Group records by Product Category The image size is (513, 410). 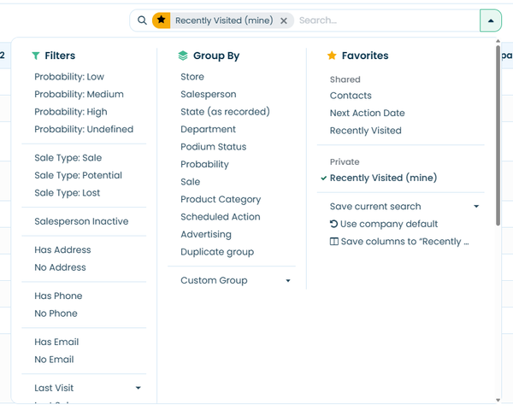coord(221,199)
